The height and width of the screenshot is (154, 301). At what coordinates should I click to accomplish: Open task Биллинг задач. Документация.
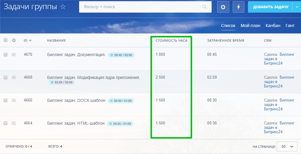point(76,55)
